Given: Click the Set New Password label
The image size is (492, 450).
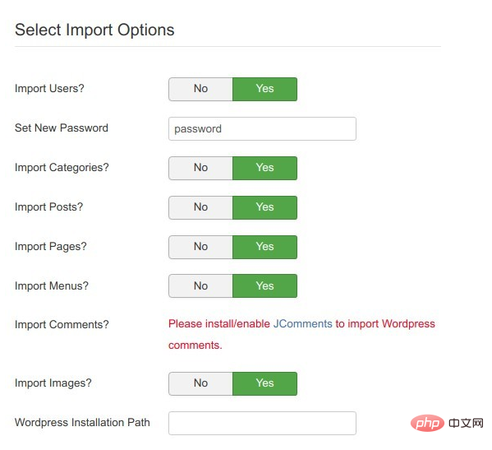Looking at the screenshot, I should point(61,128).
